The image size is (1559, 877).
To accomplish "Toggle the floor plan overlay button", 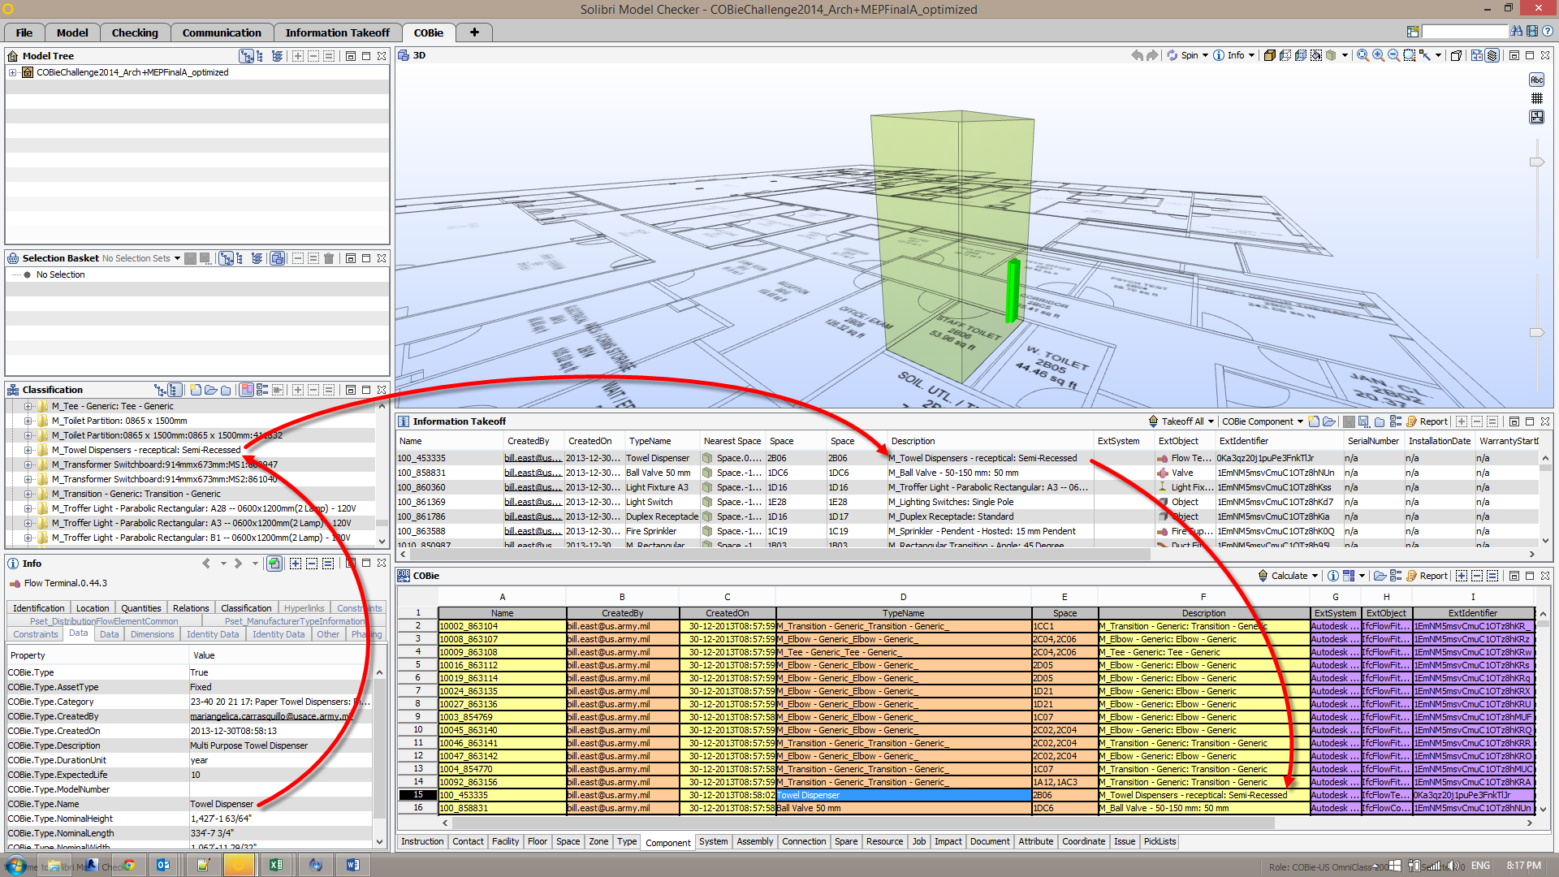I will [1536, 117].
